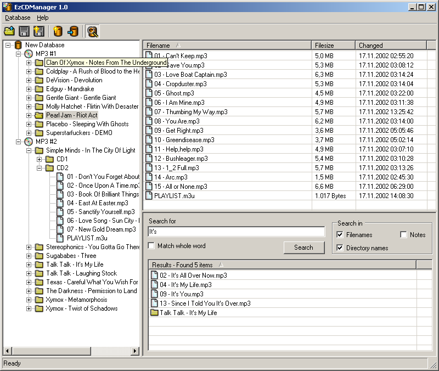Click folder icon beside CD1

tap(50, 159)
